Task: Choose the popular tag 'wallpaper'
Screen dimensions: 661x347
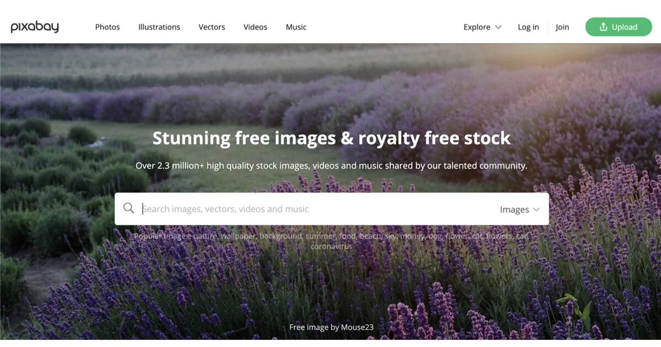Action: 238,236
